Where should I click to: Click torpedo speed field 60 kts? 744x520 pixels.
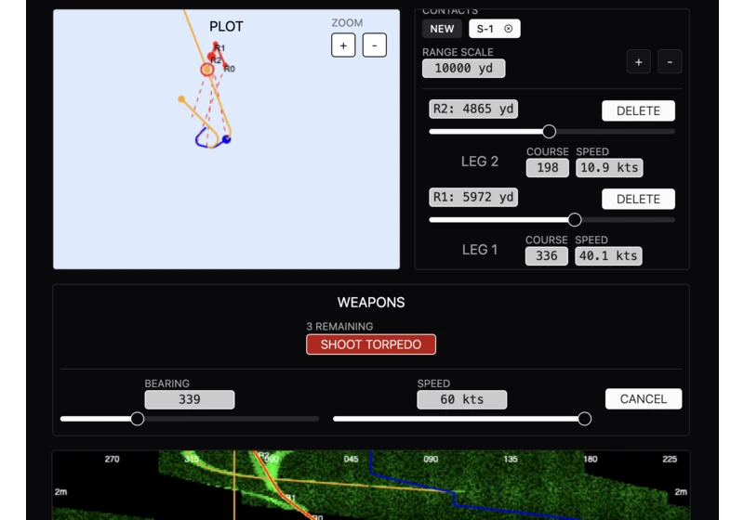[461, 399]
